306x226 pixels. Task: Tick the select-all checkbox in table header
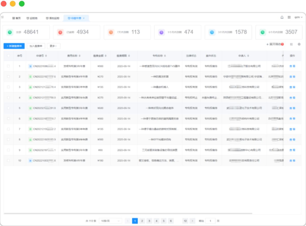pos(8,56)
